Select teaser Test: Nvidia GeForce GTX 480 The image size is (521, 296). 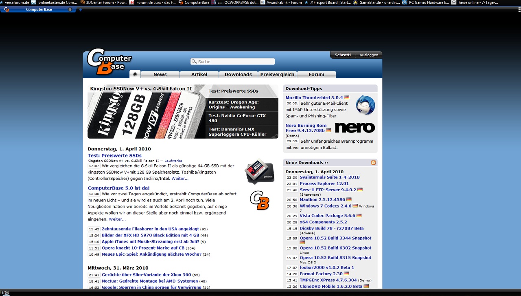[242, 118]
